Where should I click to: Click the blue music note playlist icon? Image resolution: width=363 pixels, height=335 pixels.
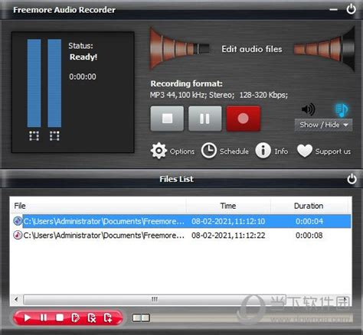pos(342,110)
